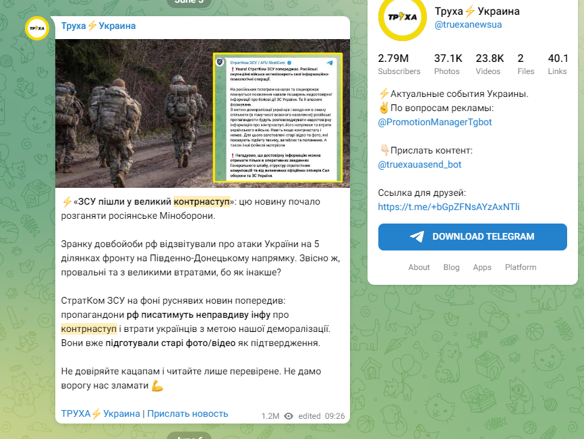This screenshot has width=584, height=439.
Task: Click the highlighted контрнаступ in third paragraph
Action: pyautogui.click(x=89, y=329)
